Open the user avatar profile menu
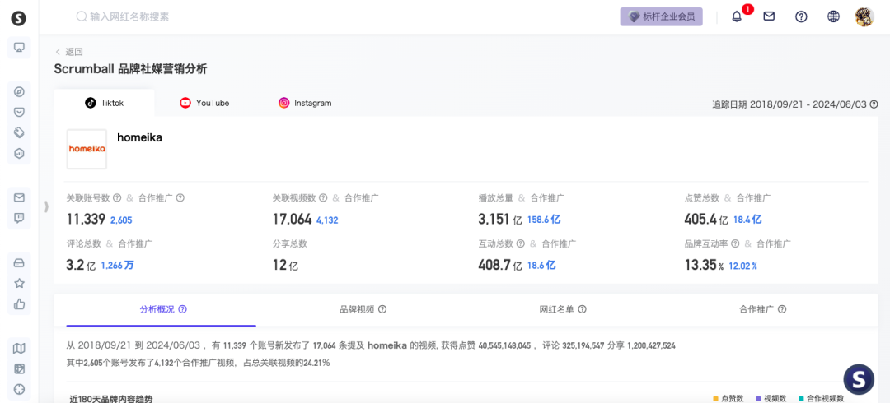Screen dimensions: 890x403 (x=864, y=16)
